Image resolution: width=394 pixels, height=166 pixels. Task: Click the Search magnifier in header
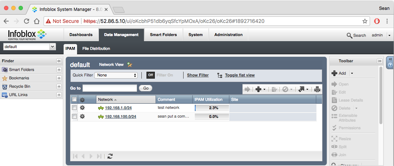(349, 35)
